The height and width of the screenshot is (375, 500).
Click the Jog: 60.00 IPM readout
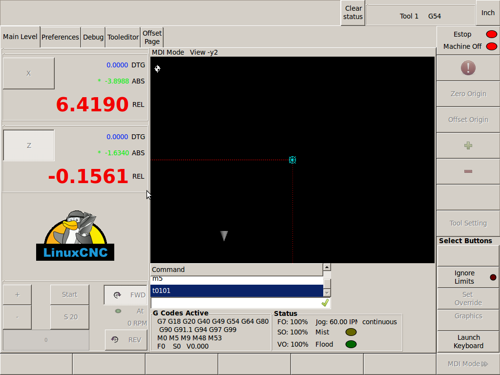pos(336,322)
